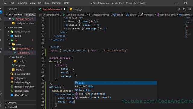The height and width of the screenshot is (109, 193).
Task: Choose 'TouchList' autocomplete suggestion
Action: 116,90
